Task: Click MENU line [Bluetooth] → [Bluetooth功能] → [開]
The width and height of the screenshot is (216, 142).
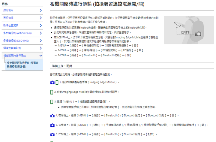Action: (94, 55)
